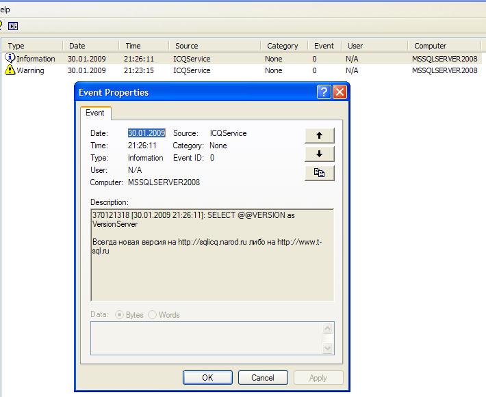Select the Information event row text
The width and height of the screenshot is (486, 397).
(x=36, y=59)
